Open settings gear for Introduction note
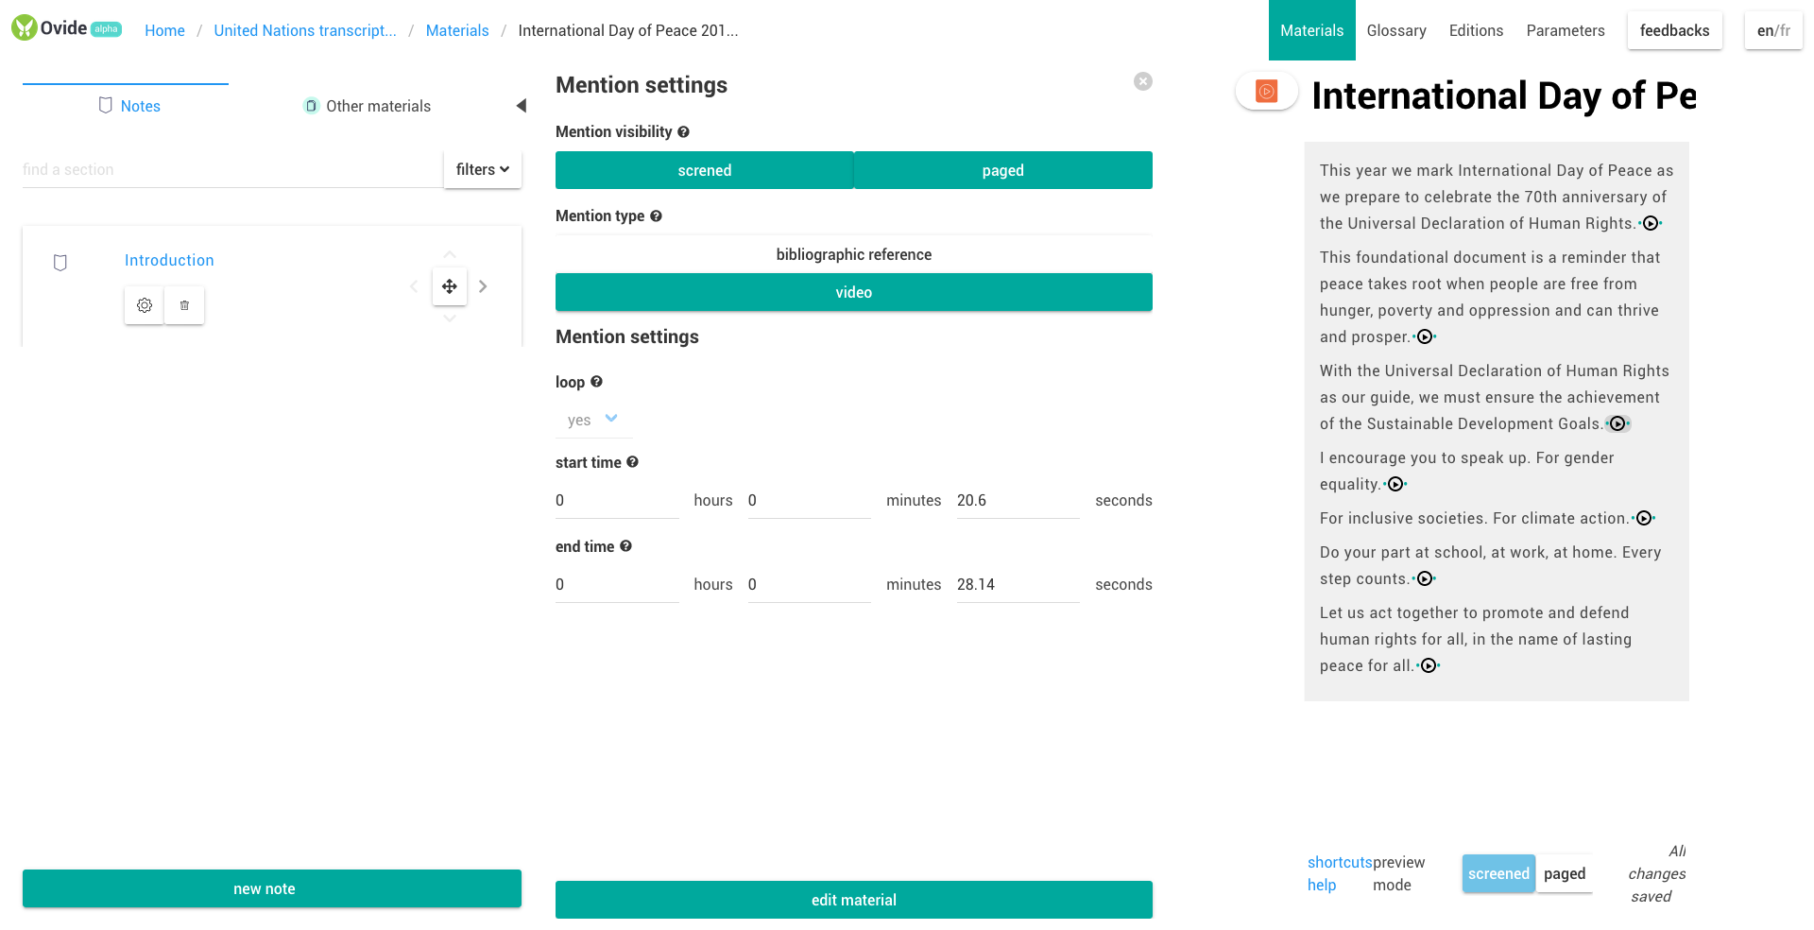Viewport: 1814px width, 930px height. (x=145, y=305)
